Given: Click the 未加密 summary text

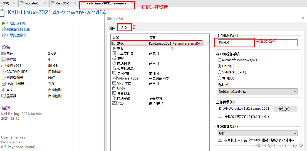Looking at the screenshot, I should [154, 73].
